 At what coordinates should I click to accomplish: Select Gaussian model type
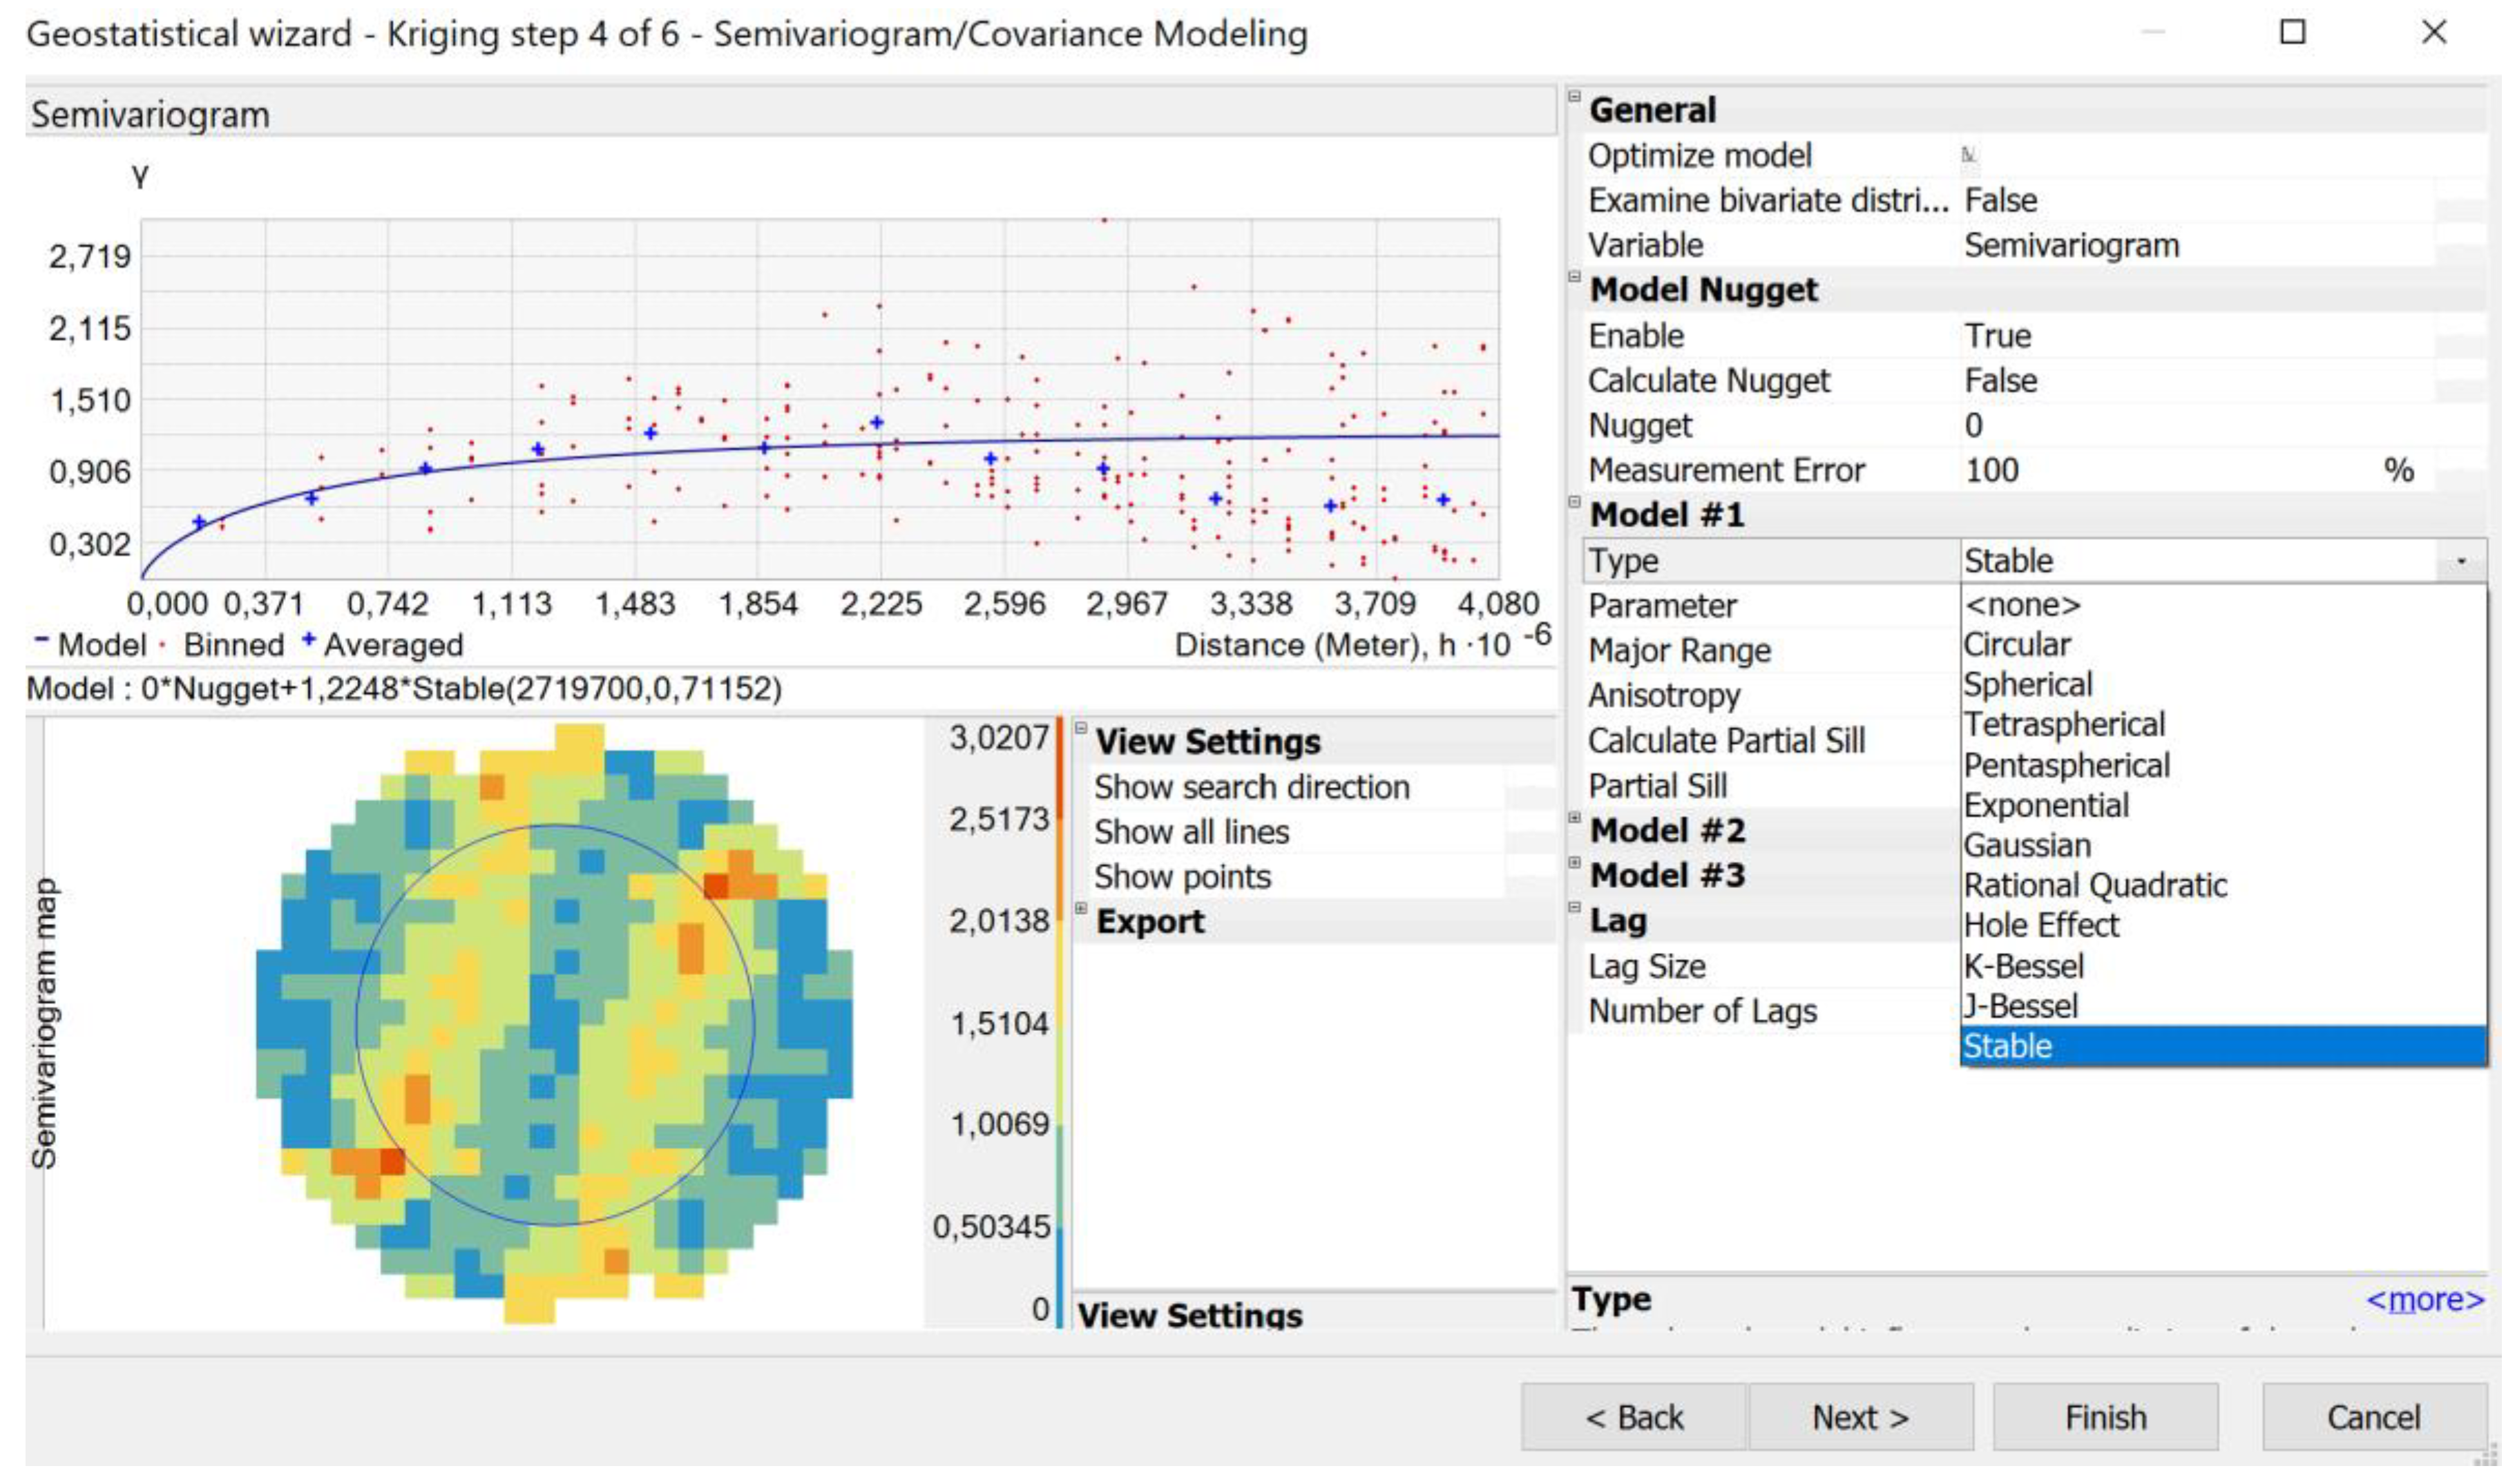[x=2026, y=846]
